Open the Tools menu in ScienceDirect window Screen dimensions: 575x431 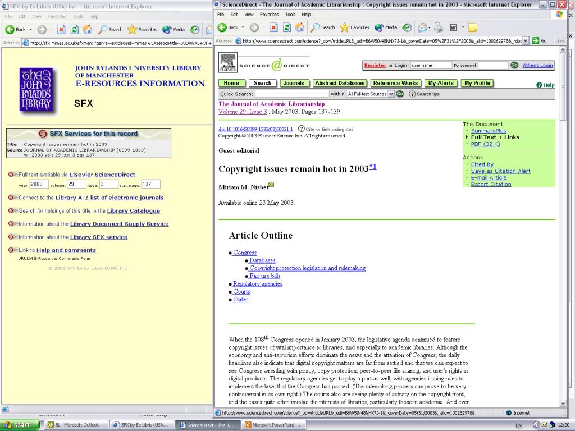coord(290,14)
